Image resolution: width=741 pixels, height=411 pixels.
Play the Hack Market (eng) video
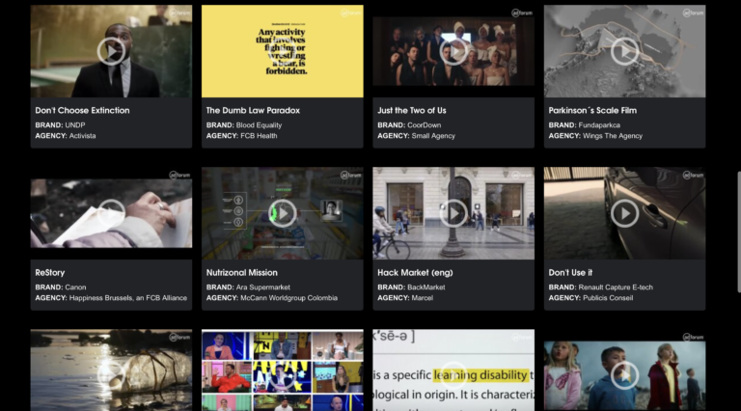click(x=453, y=213)
